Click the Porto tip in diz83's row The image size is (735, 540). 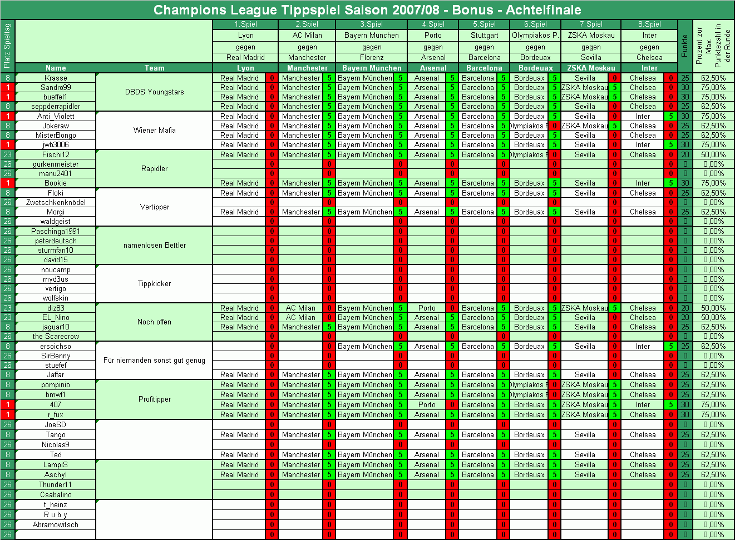point(427,308)
